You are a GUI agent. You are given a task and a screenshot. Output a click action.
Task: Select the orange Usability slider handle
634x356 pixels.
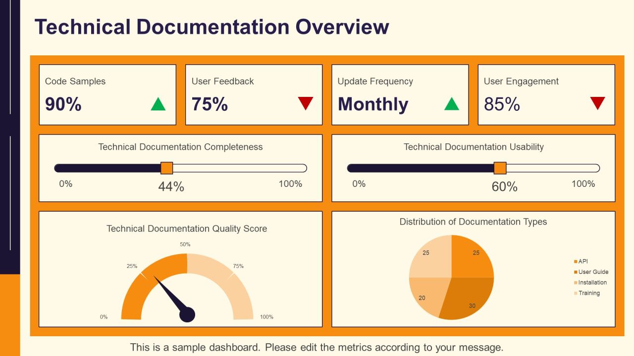[500, 168]
